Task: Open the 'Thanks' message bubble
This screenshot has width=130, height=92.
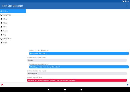Action: pos(77,60)
